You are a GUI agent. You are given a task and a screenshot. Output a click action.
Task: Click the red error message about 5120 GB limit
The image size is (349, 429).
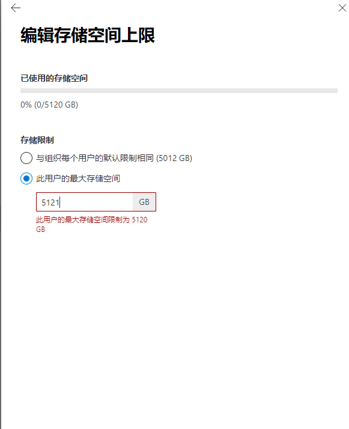pos(92,224)
